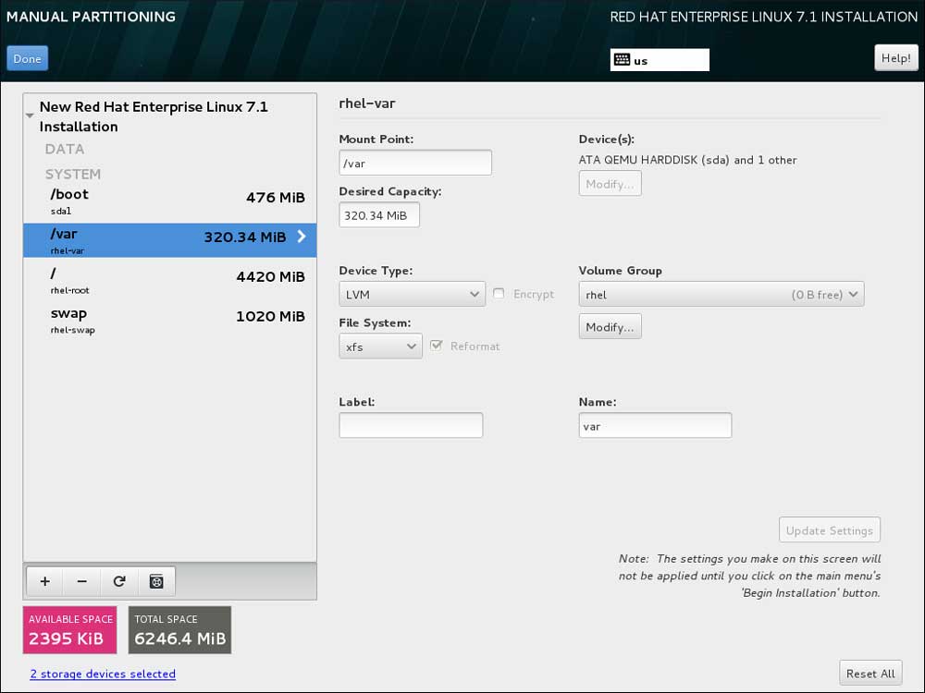Viewport: 925px width, 693px height.
Task: Select the /var rhel-var partition row
Action: (x=170, y=240)
